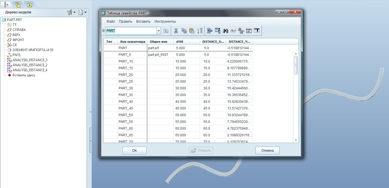Verify instances with the checkmark table icon
Viewport: 389px width, 188px height.
(x=249, y=31)
